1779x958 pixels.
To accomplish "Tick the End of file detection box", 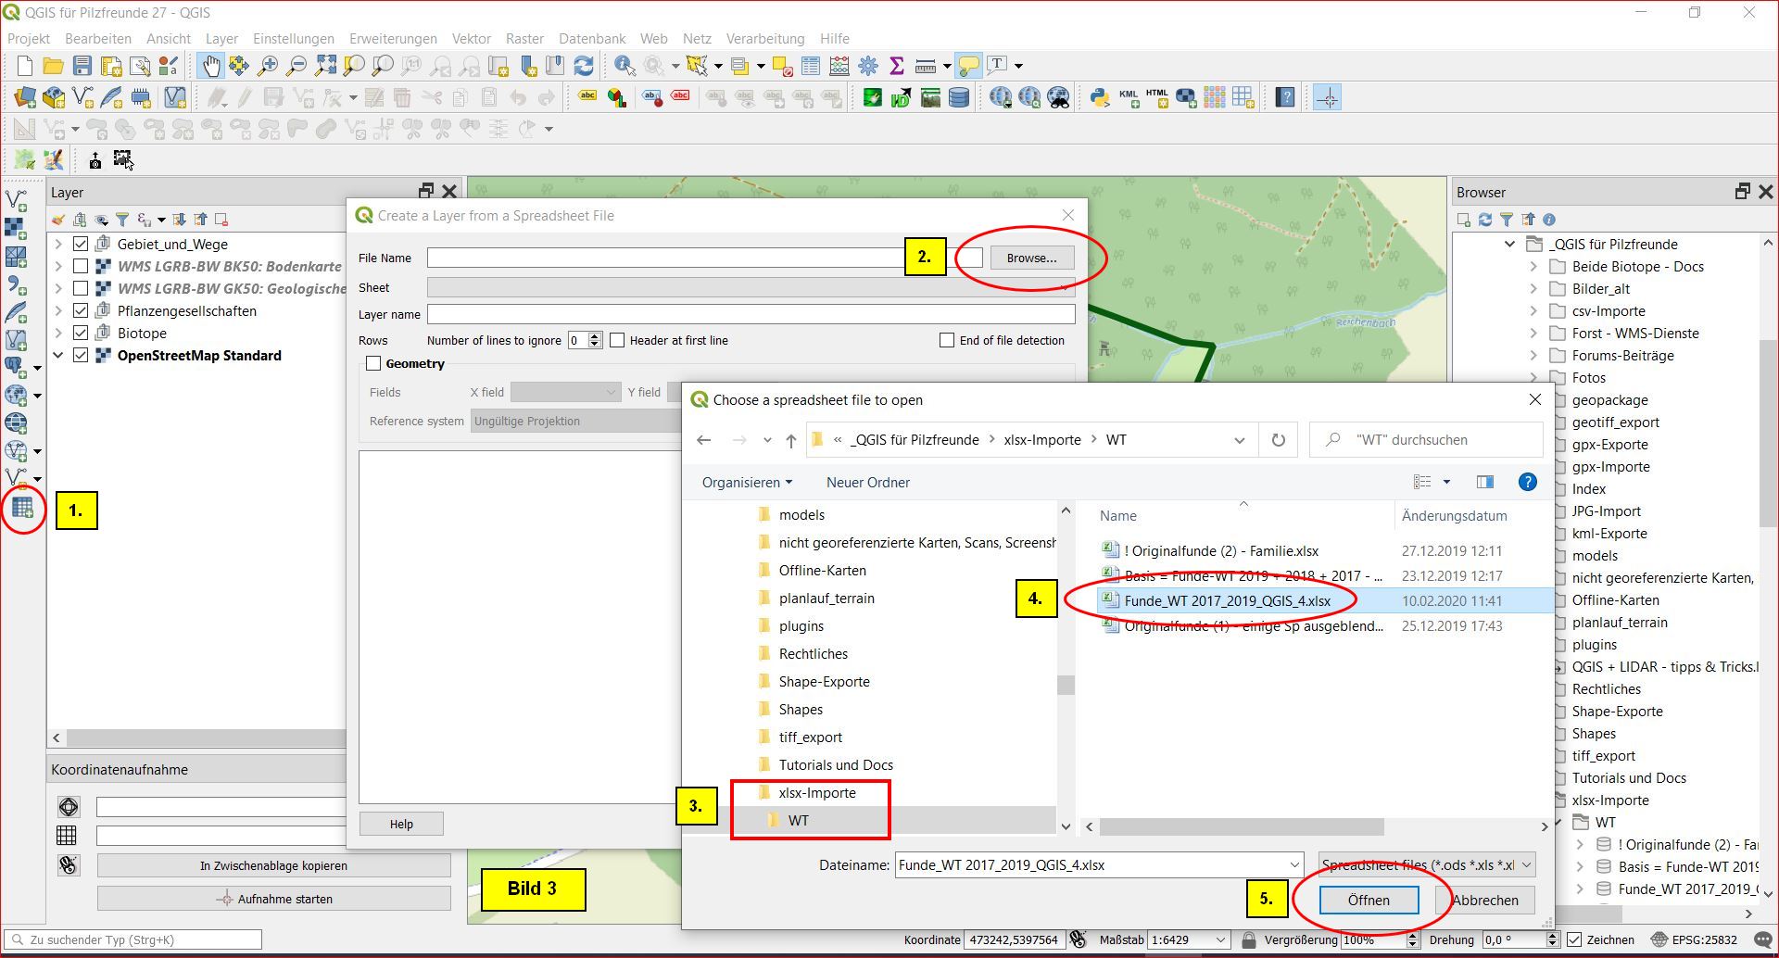I will click(x=947, y=341).
